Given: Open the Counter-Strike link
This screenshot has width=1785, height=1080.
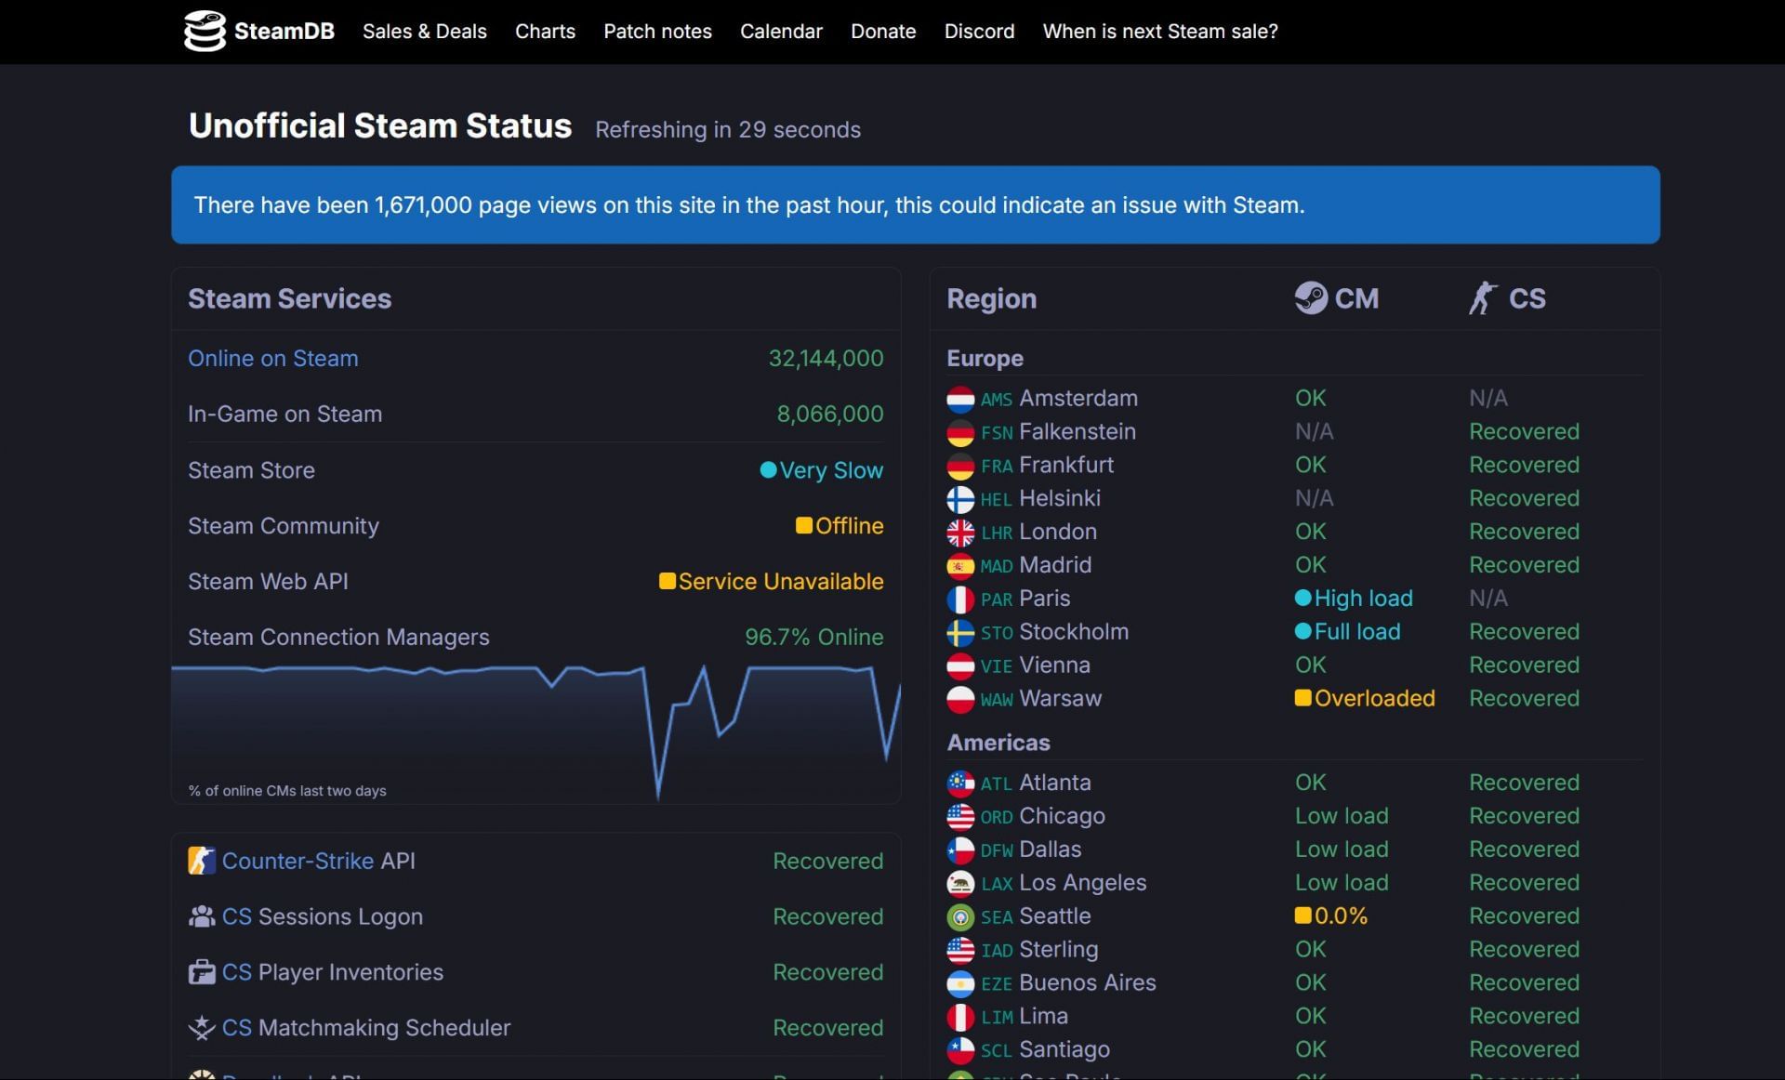Looking at the screenshot, I should (x=297, y=861).
